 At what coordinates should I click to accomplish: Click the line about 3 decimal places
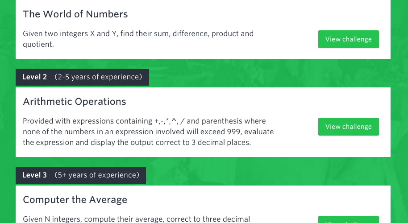(x=137, y=142)
